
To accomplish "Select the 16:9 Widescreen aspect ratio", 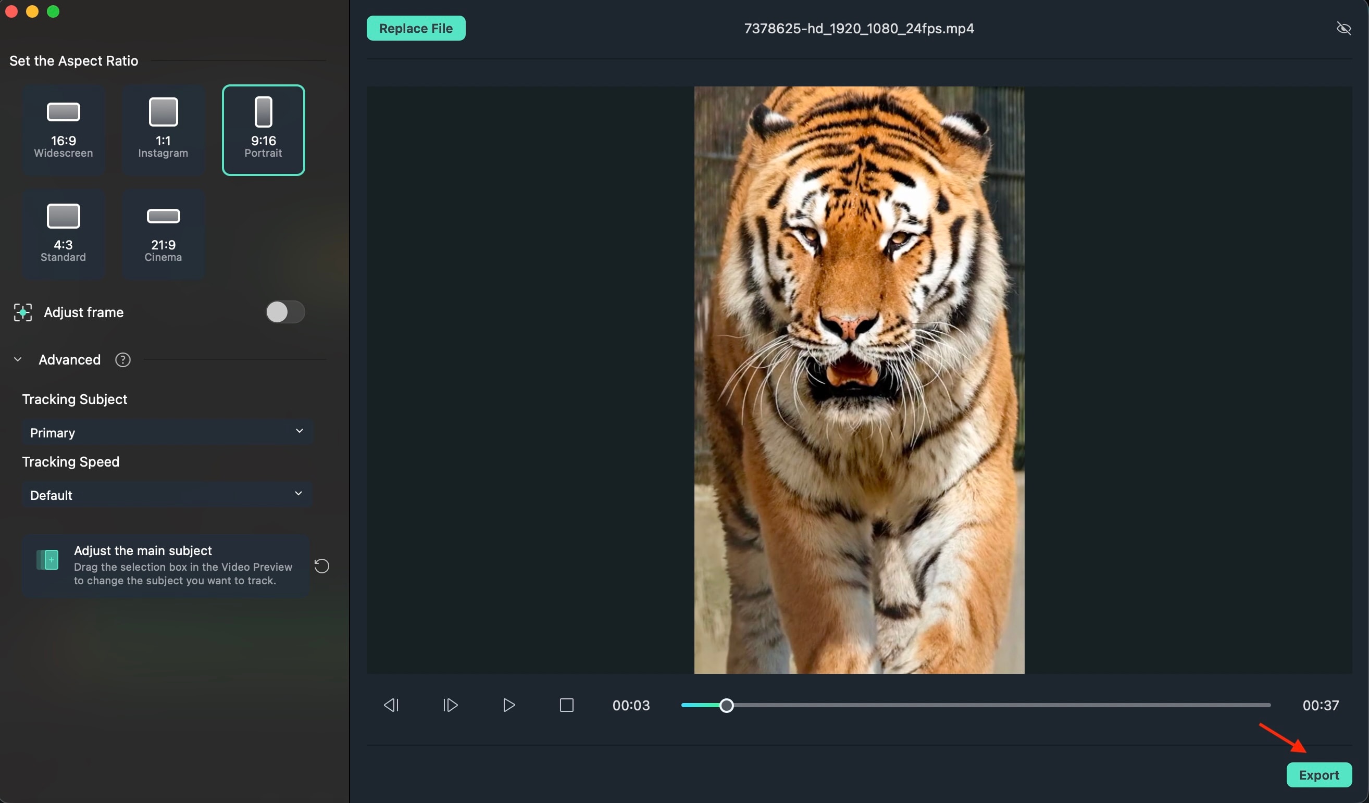I will point(63,130).
